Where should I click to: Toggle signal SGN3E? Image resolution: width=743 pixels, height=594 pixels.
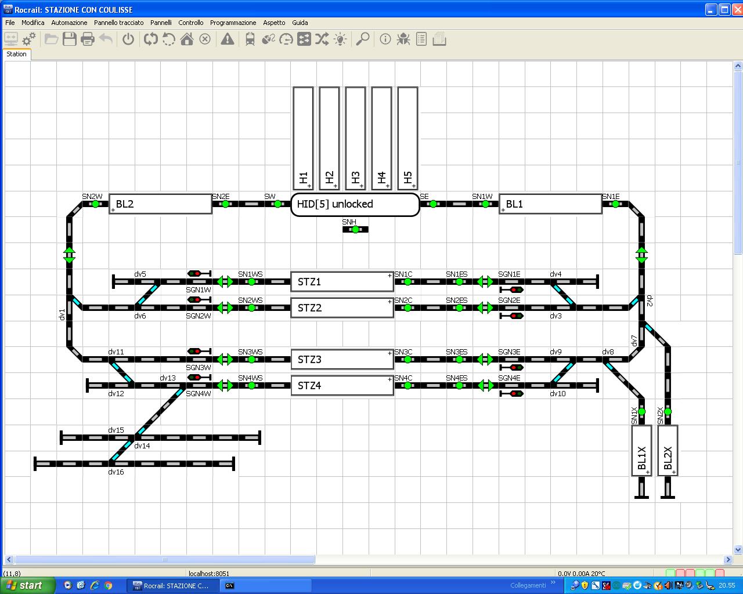click(x=511, y=367)
